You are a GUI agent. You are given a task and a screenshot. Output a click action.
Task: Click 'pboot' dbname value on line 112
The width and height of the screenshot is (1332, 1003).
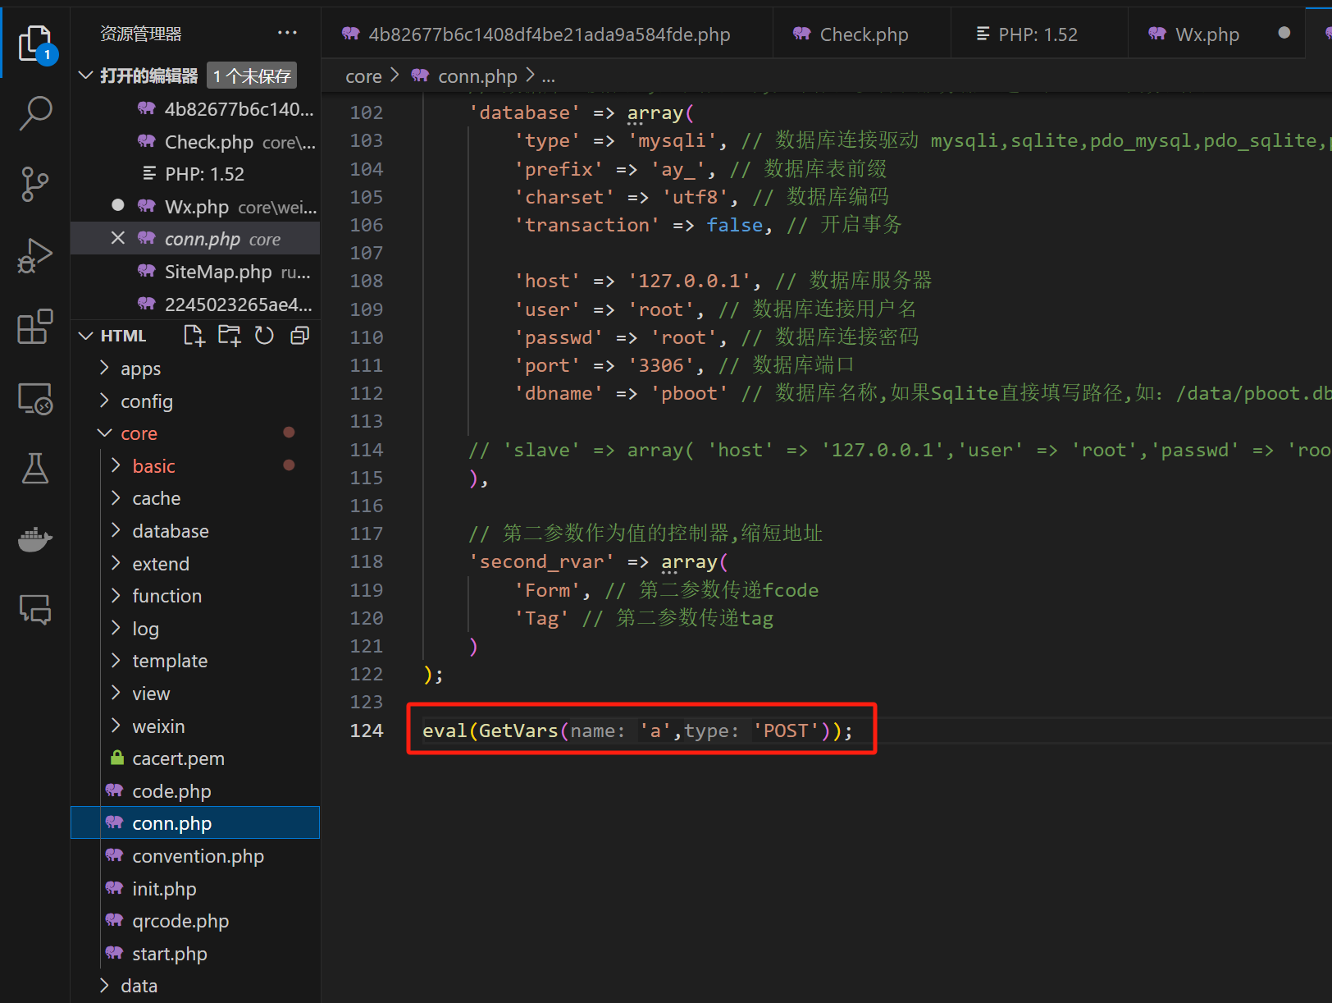click(x=689, y=393)
